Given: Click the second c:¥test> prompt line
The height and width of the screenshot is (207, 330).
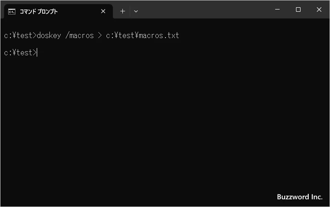Looking at the screenshot, I should 20,53.
